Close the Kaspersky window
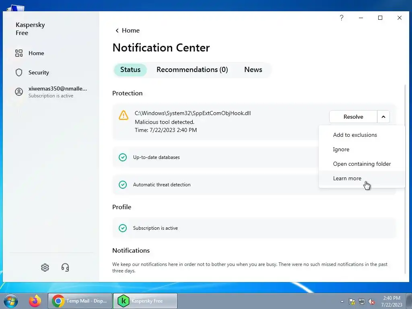This screenshot has width=412, height=309. 400,18
